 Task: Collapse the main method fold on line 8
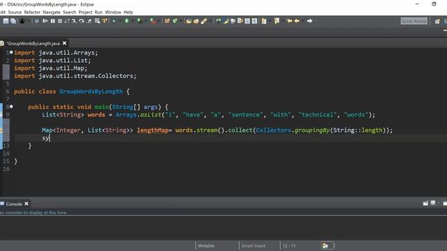(x=11, y=107)
